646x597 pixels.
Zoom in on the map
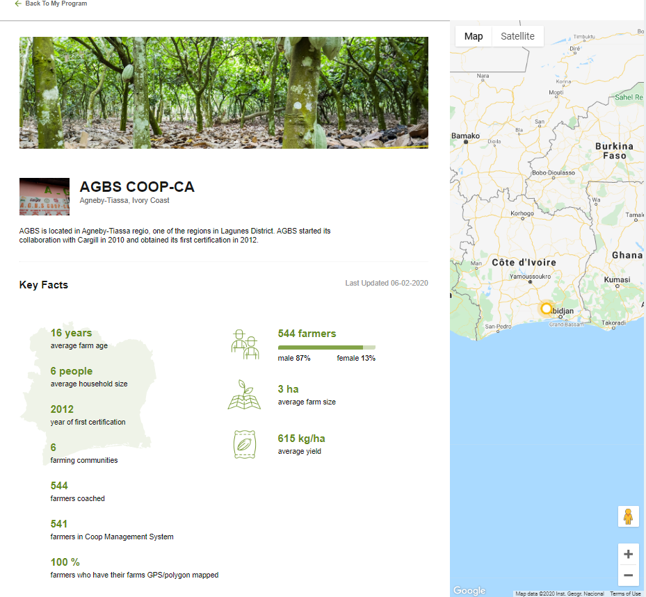point(628,554)
